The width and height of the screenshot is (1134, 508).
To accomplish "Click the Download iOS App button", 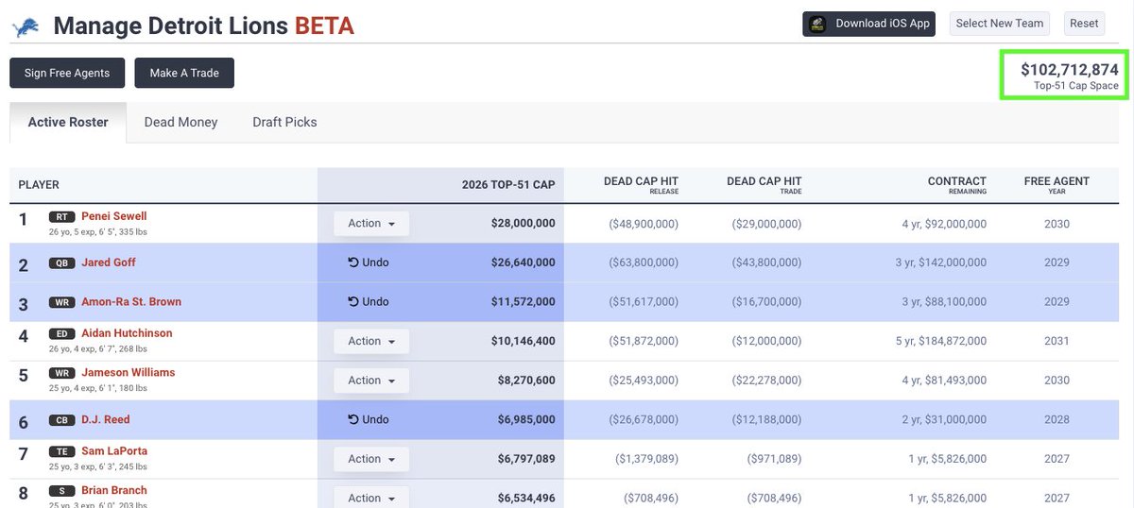I will tap(868, 24).
